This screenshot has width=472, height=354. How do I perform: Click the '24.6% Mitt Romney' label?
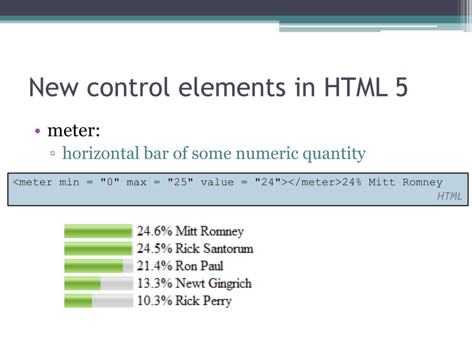click(x=190, y=231)
